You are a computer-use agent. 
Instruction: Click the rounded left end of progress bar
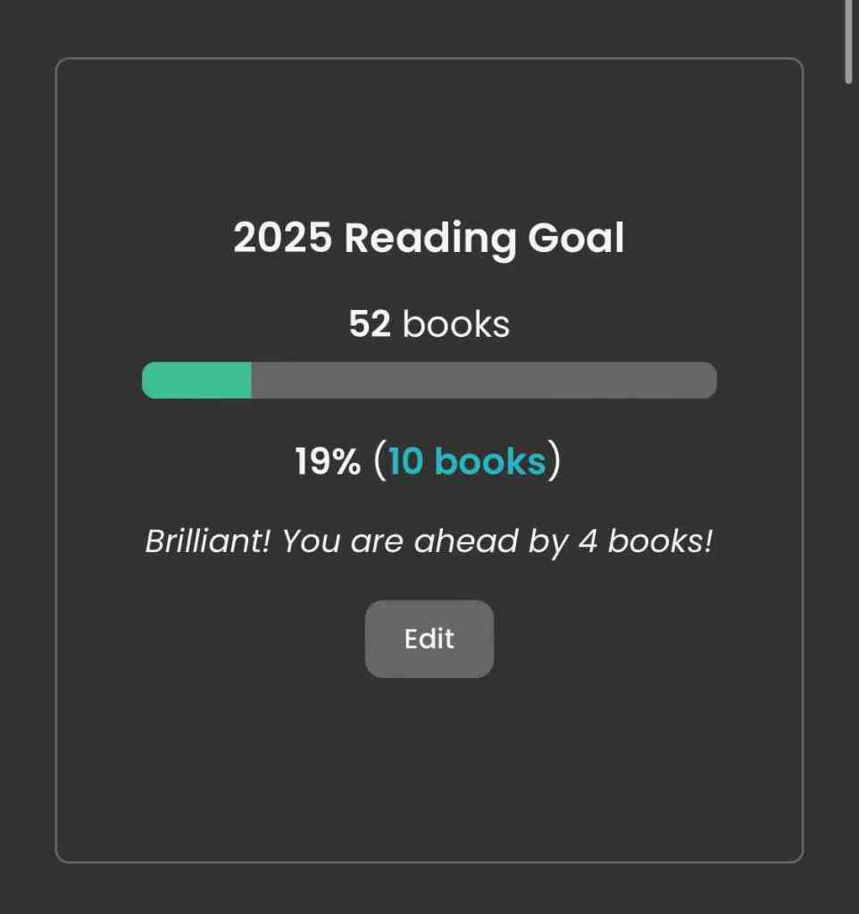tap(150, 381)
